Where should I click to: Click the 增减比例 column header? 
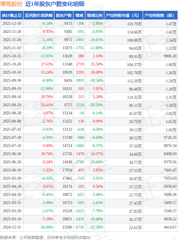pyautogui.click(x=95, y=15)
